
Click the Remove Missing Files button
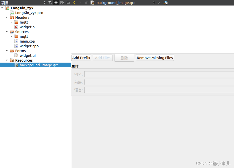pyautogui.click(x=155, y=58)
